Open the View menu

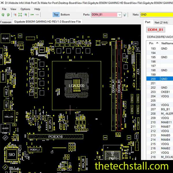click(13, 9)
